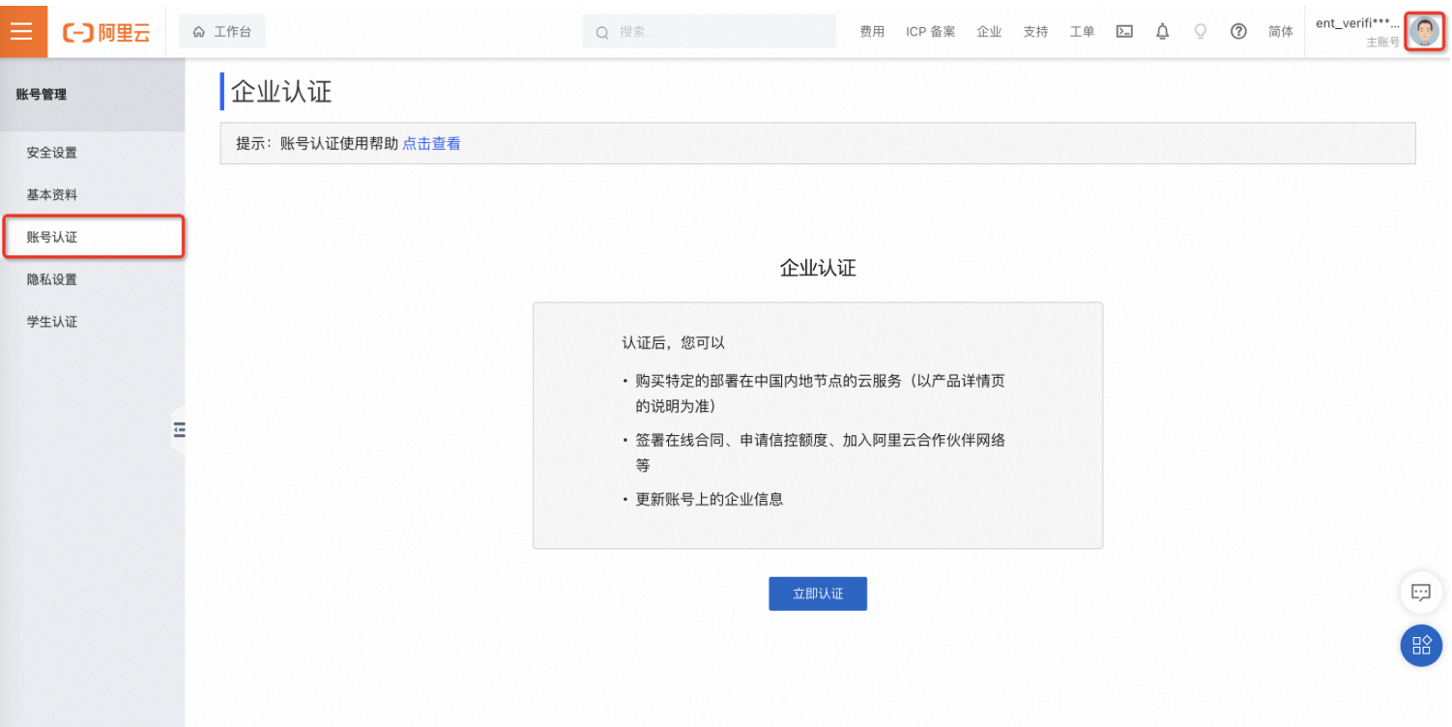1452x727 pixels.
Task: Open the 简体 language switcher
Action: tap(1281, 32)
